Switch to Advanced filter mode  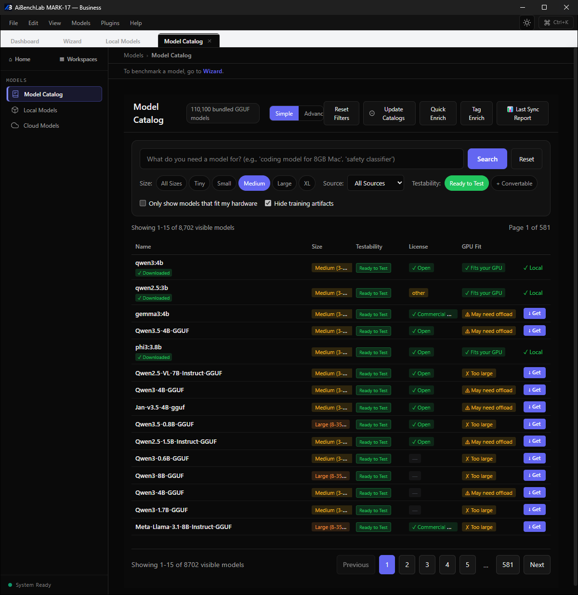311,113
